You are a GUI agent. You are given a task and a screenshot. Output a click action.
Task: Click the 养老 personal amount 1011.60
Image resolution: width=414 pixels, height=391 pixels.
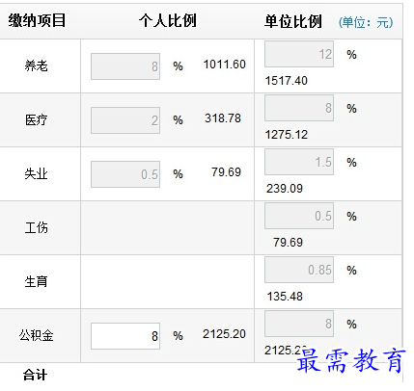[225, 65]
